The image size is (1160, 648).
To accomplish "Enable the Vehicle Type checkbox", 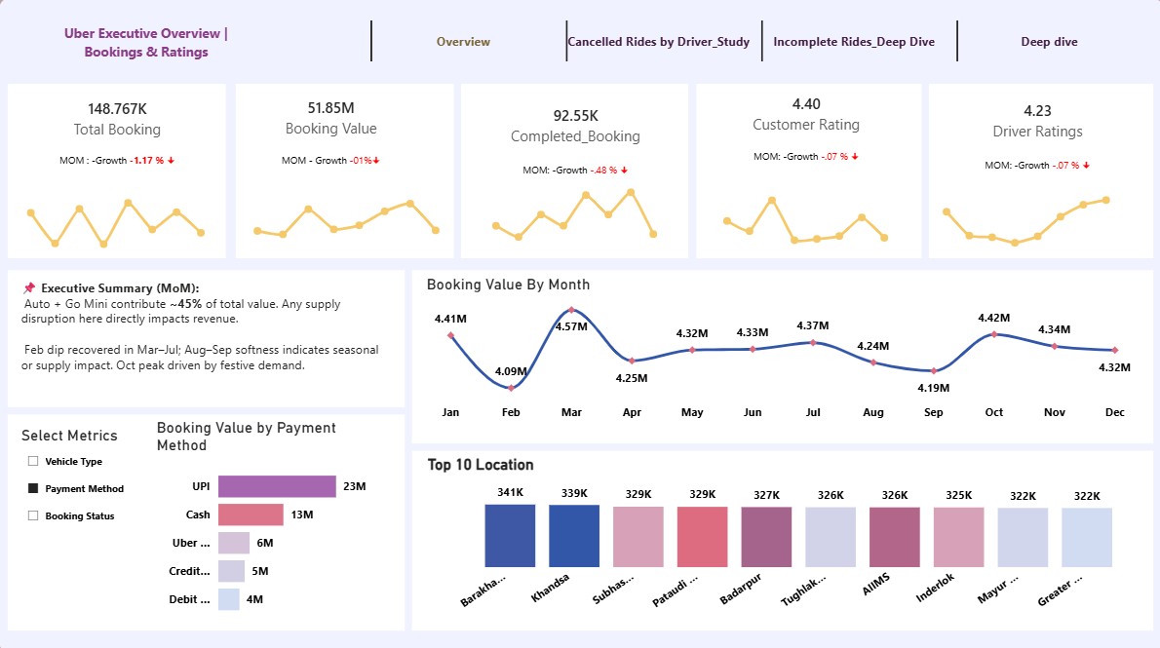I will (x=32, y=461).
